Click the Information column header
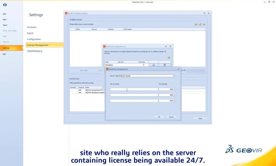Viewport: 276px width, 166px height. [x=164, y=29]
